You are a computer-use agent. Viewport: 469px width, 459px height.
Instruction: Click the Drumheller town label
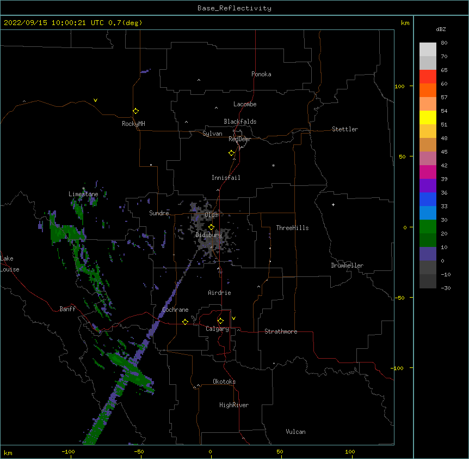click(x=347, y=265)
